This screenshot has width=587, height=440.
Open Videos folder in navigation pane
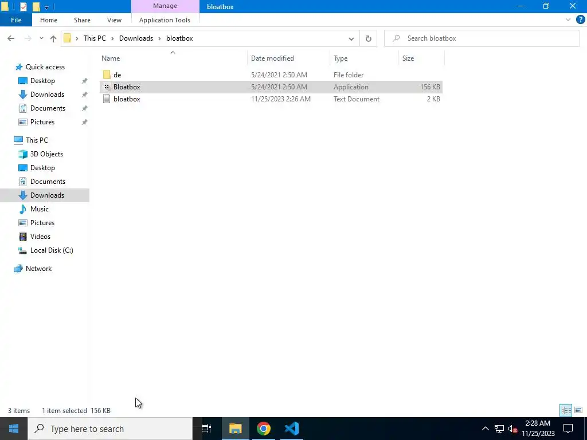(x=40, y=237)
